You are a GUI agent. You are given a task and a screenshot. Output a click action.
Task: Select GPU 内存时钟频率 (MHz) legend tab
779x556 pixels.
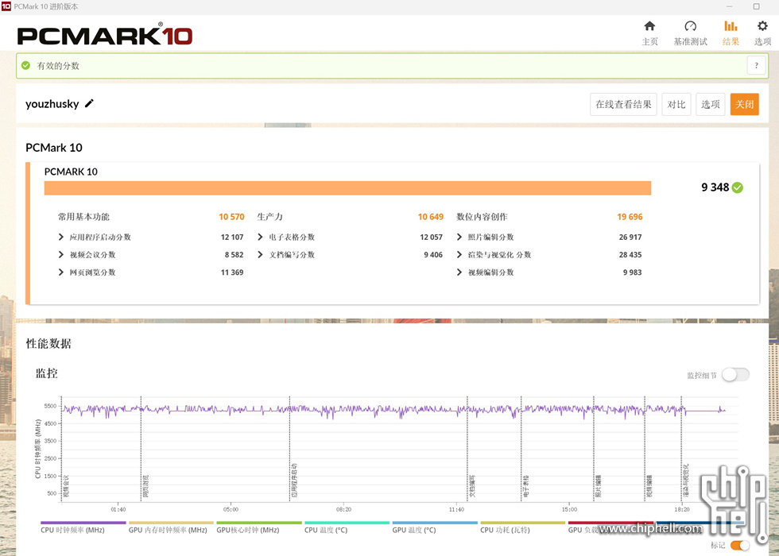(171, 527)
